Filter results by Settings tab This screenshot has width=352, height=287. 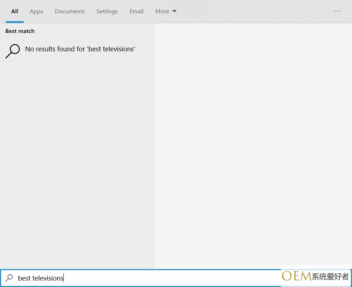pyautogui.click(x=107, y=11)
